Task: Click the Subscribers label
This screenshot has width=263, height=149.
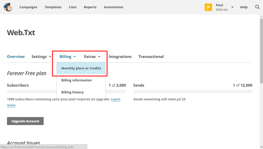Action: [x=18, y=85]
